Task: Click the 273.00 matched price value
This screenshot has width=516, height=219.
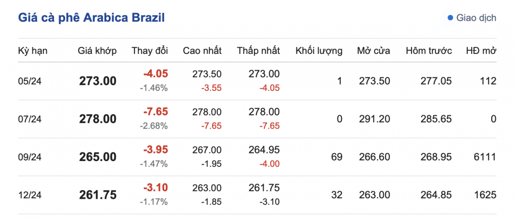Action: pos(97,81)
